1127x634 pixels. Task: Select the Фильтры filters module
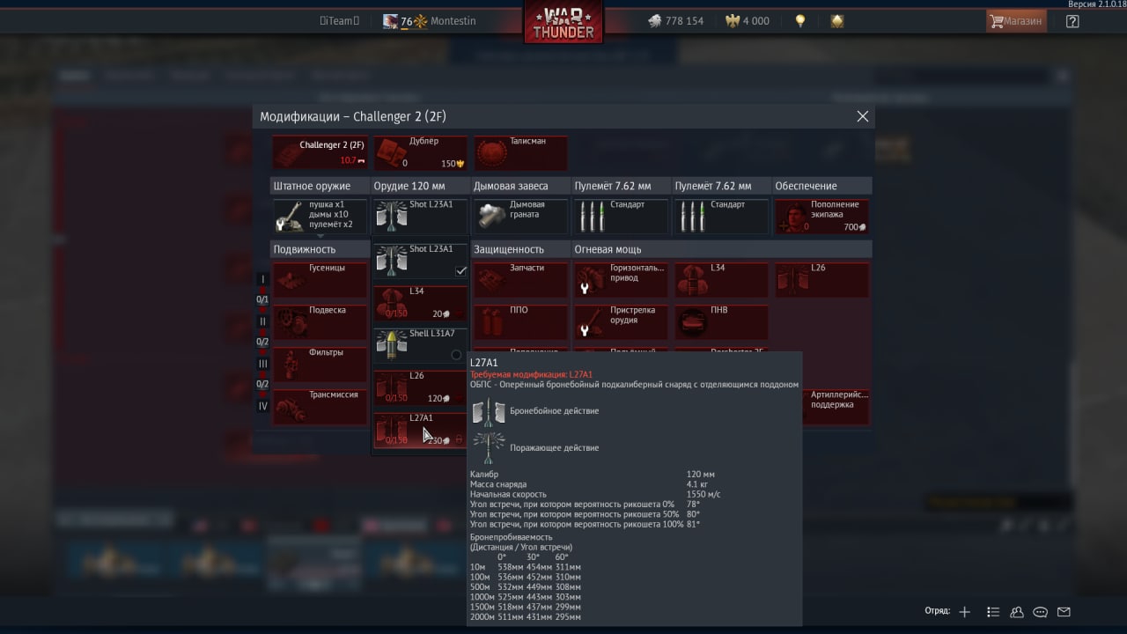click(x=320, y=365)
